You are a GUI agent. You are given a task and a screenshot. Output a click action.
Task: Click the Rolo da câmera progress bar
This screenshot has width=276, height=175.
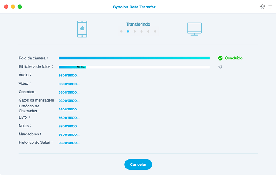tap(134, 58)
